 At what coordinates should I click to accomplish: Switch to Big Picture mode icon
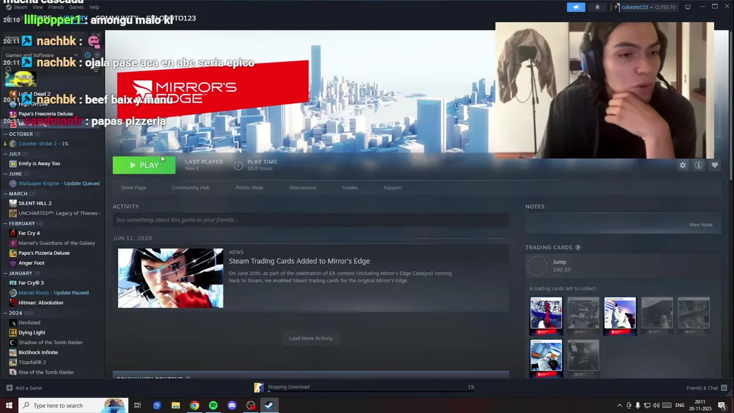[688, 7]
